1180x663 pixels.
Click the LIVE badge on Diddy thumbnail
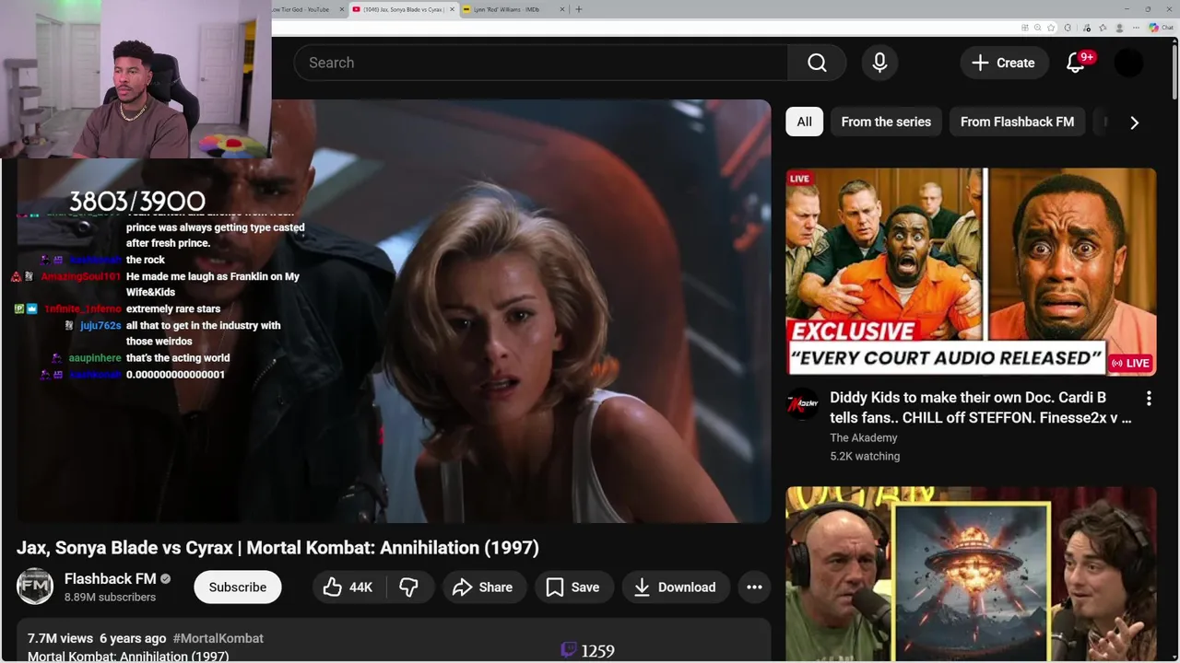pos(1131,363)
